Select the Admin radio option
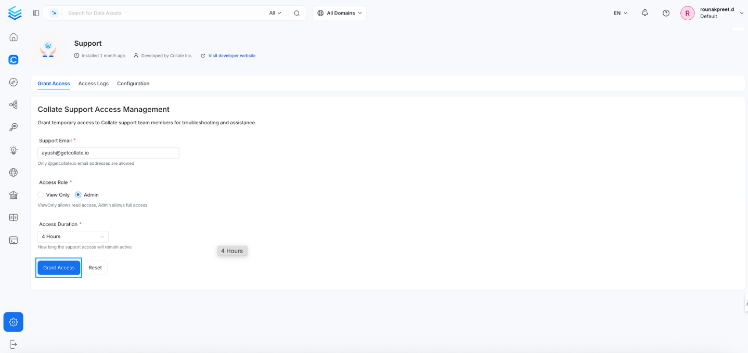The width and height of the screenshot is (748, 353). coord(78,195)
